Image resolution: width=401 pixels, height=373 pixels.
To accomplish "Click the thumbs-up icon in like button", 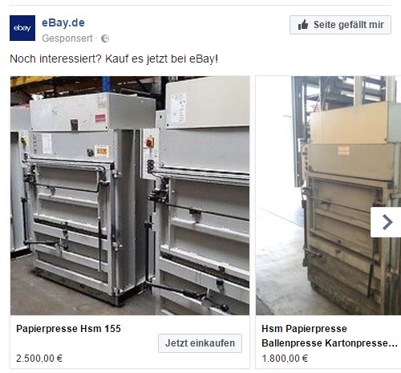I will [303, 25].
